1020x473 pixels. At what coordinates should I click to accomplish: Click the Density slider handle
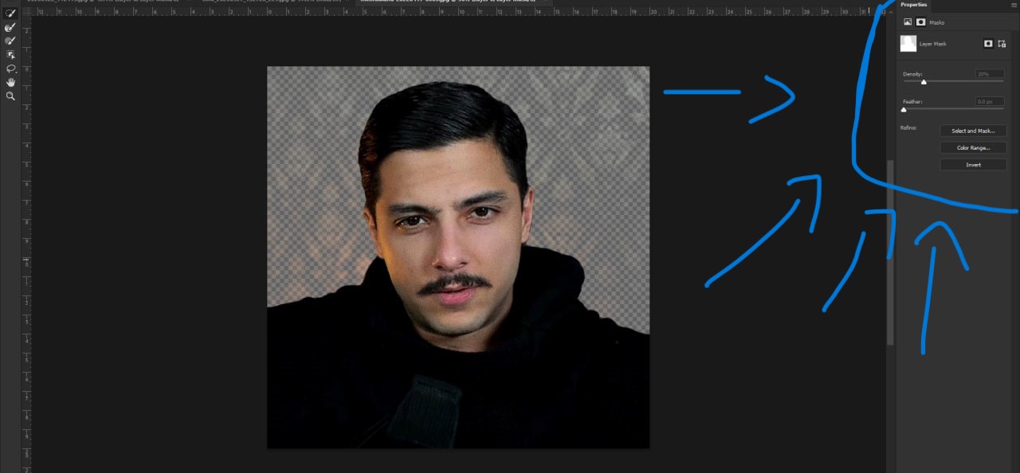pos(924,82)
